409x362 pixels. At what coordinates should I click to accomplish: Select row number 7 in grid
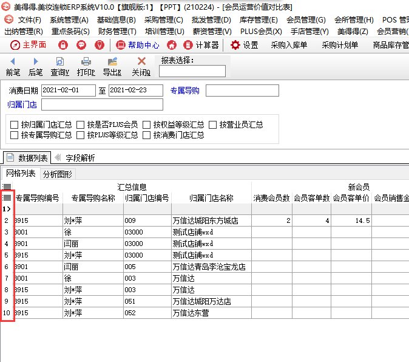click(7, 278)
